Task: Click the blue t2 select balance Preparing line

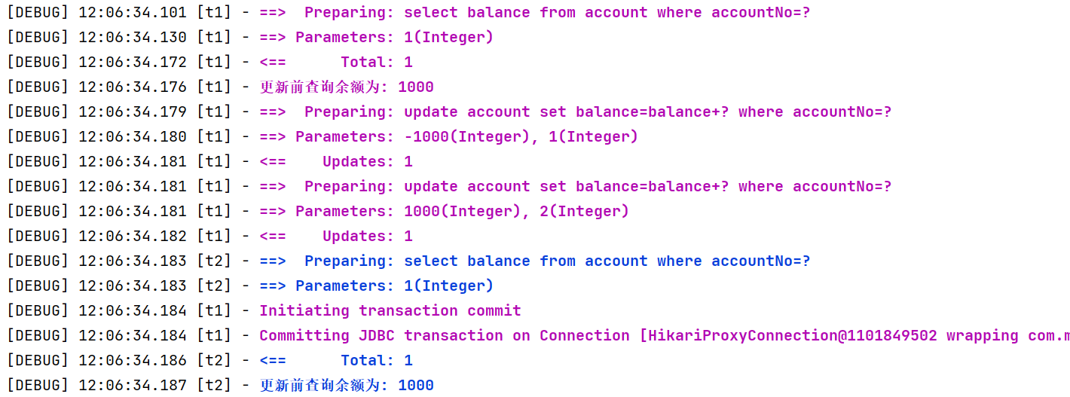Action: pyautogui.click(x=408, y=261)
